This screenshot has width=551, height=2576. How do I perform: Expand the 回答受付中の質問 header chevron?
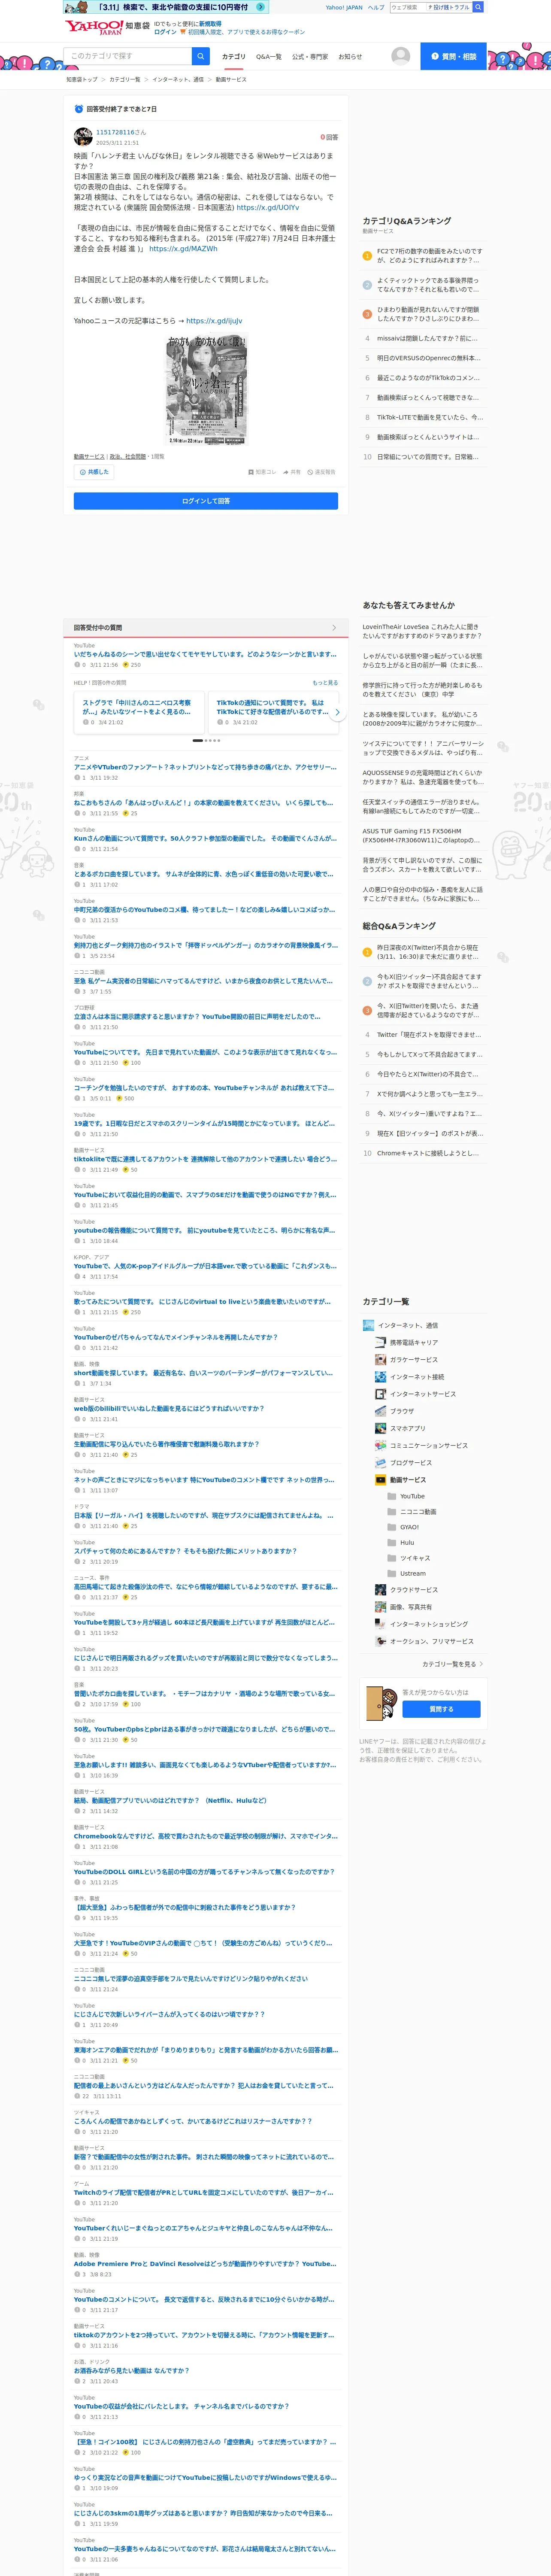click(334, 628)
